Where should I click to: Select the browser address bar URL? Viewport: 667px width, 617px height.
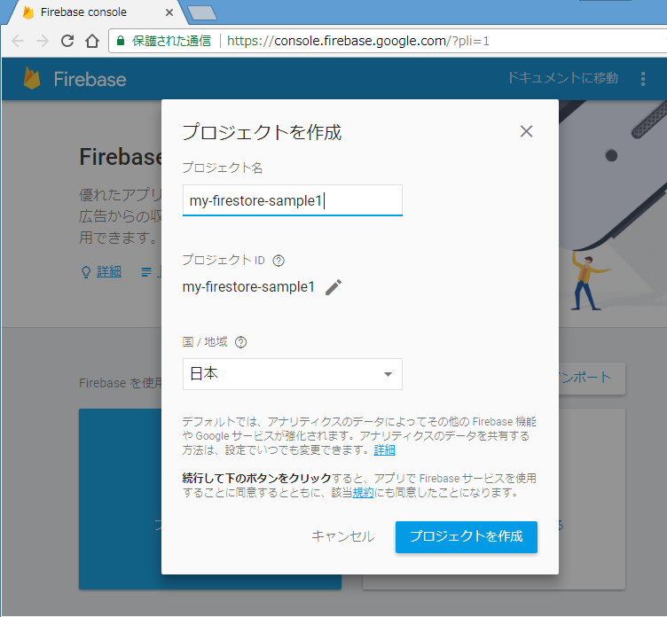(358, 41)
